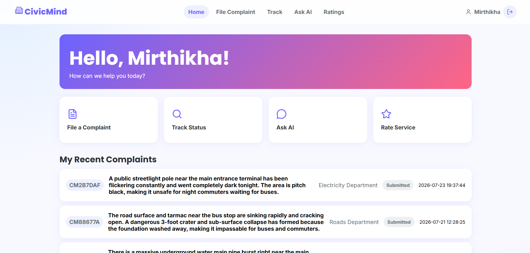Open the Track Status card
The width and height of the screenshot is (530, 253).
tap(213, 120)
